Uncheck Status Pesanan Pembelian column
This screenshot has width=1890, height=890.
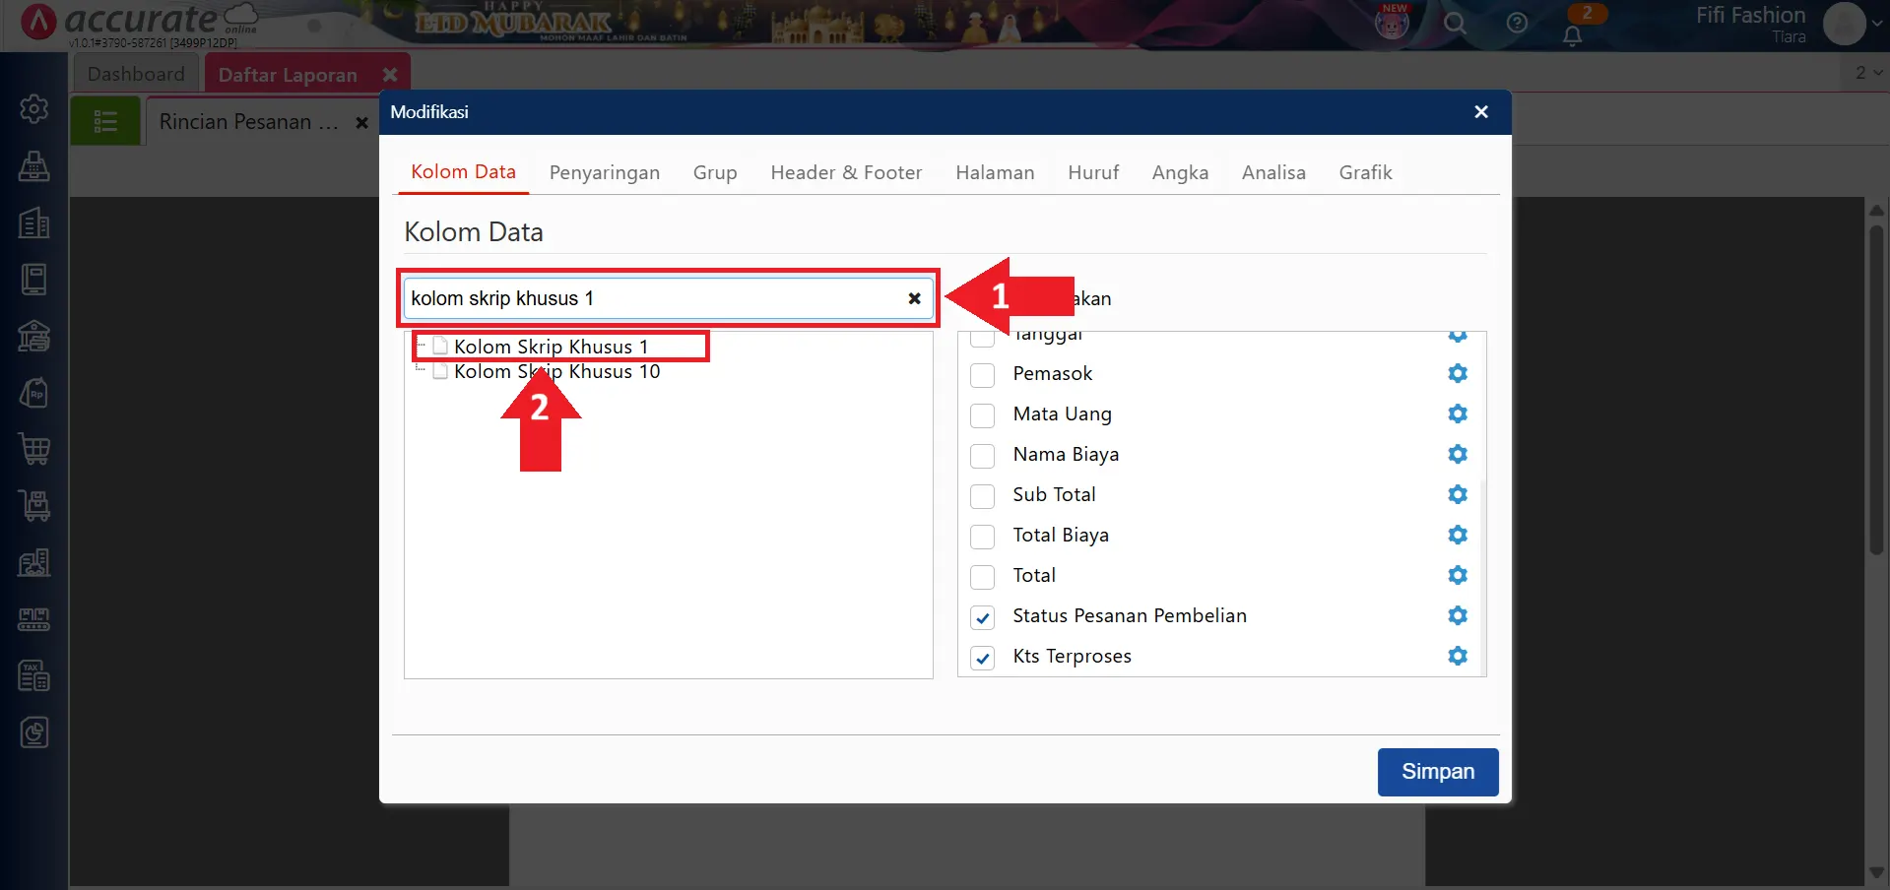(982, 617)
